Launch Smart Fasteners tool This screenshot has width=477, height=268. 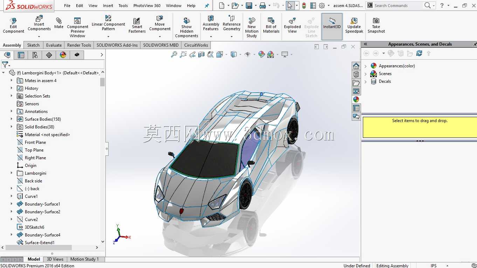click(137, 26)
